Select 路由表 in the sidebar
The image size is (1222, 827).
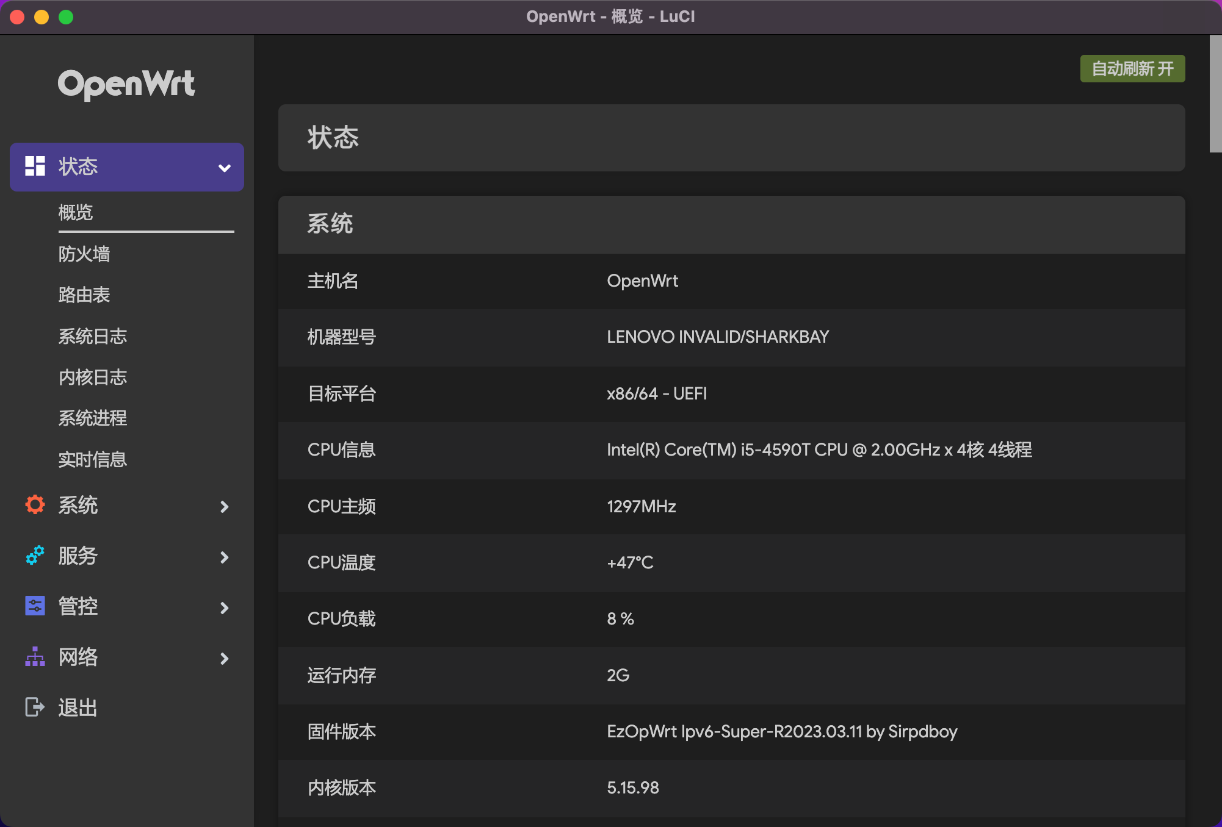(84, 295)
